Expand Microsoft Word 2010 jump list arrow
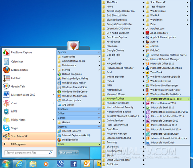The width and height of the screenshot is (193, 168). (53, 95)
